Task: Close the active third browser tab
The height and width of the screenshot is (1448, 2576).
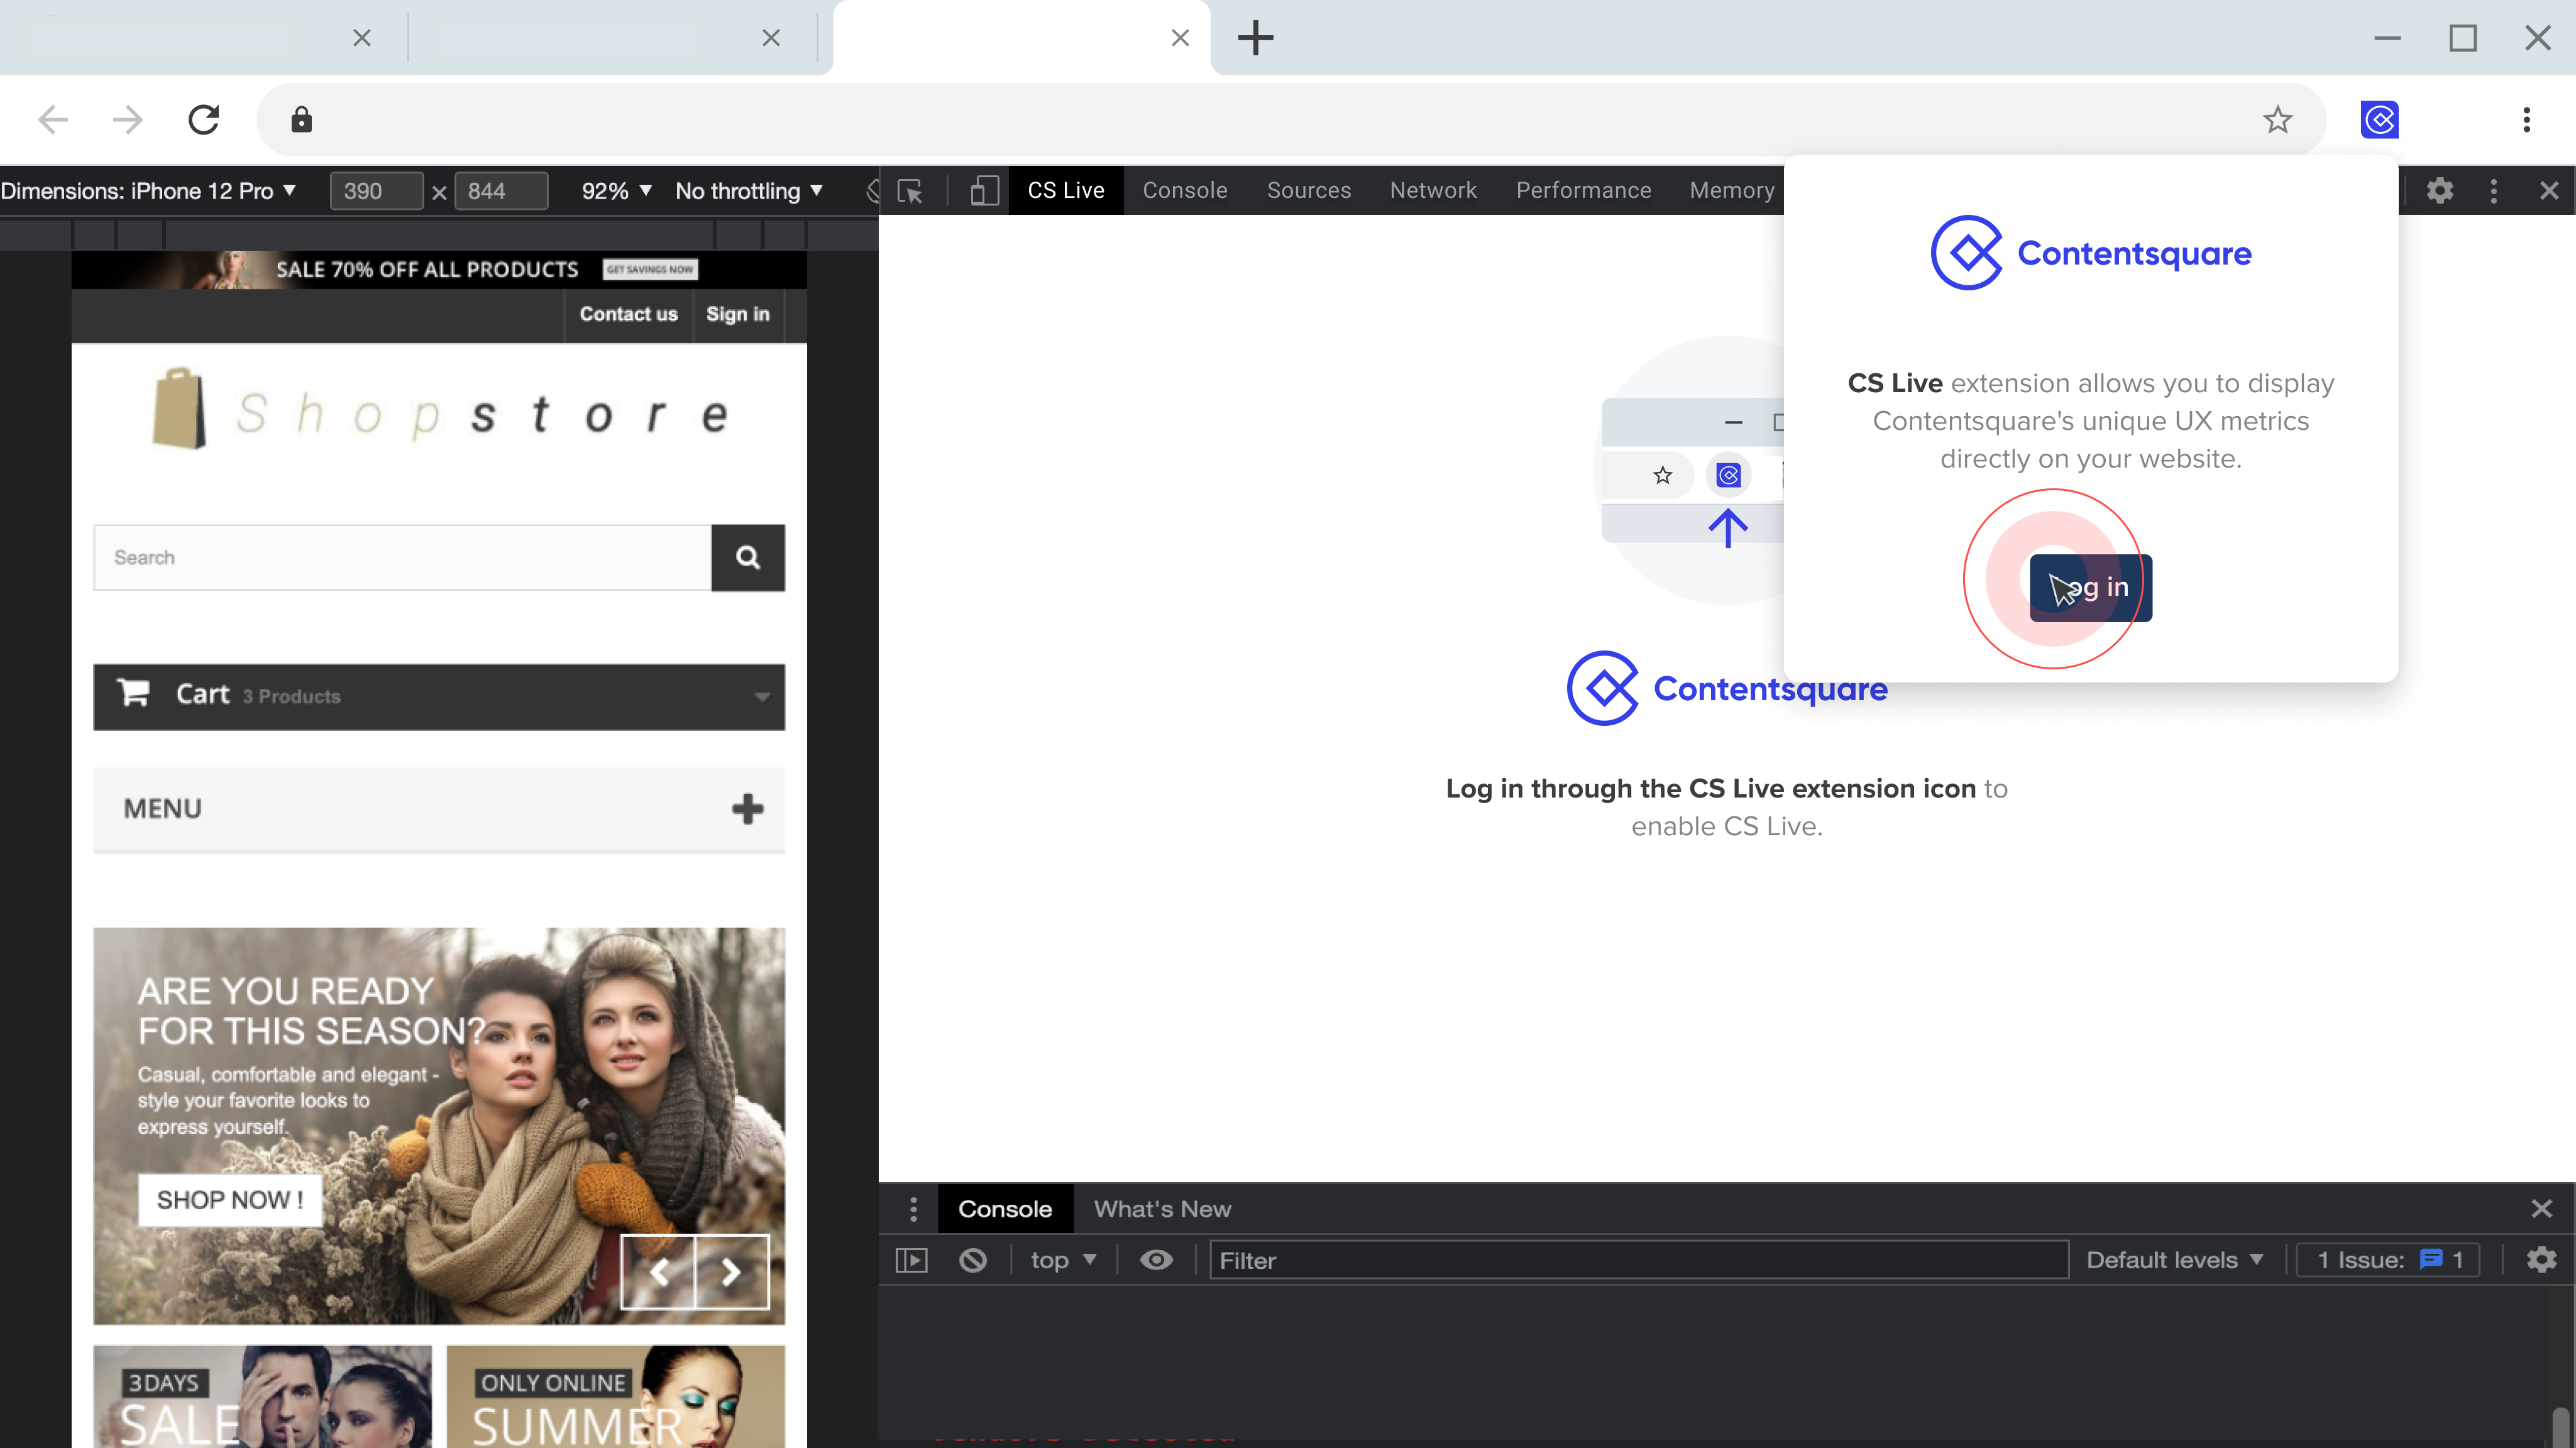Action: pos(1180,38)
